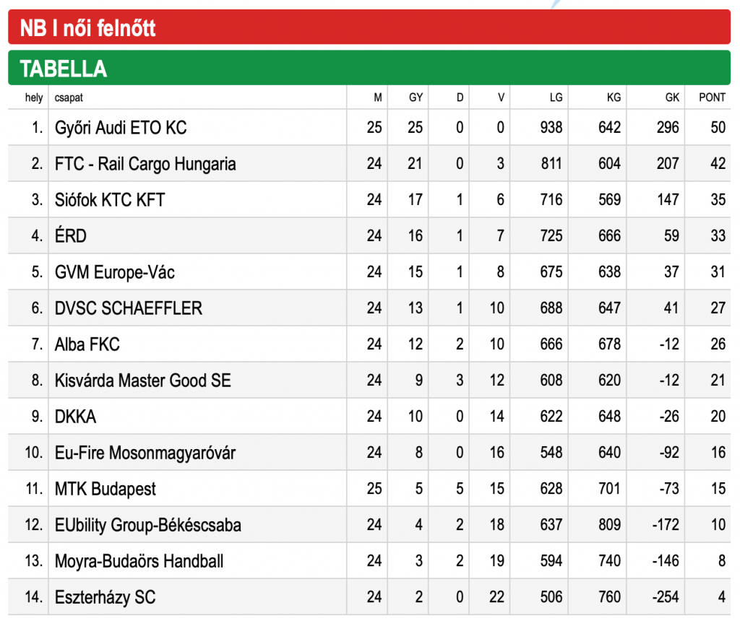The height and width of the screenshot is (621, 740).
Task: Click the NB I női felnőtt red header
Action: pyautogui.click(x=369, y=27)
